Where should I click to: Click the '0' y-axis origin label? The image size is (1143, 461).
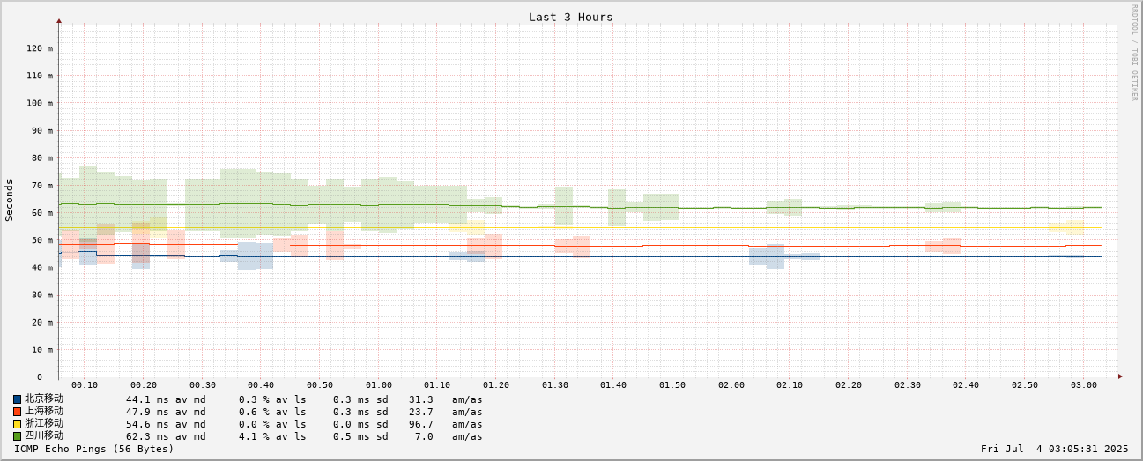click(x=40, y=377)
